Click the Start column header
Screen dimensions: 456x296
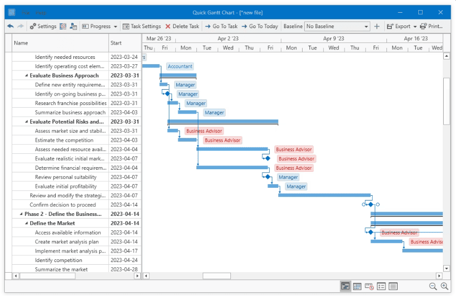pos(125,43)
